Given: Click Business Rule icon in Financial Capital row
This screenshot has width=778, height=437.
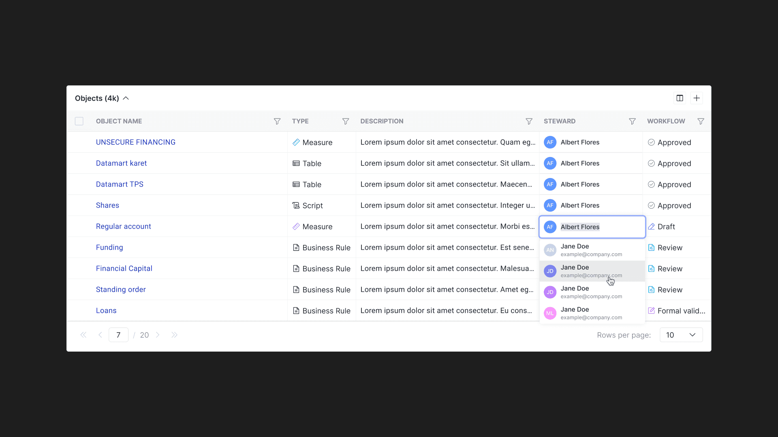Looking at the screenshot, I should click(x=296, y=269).
